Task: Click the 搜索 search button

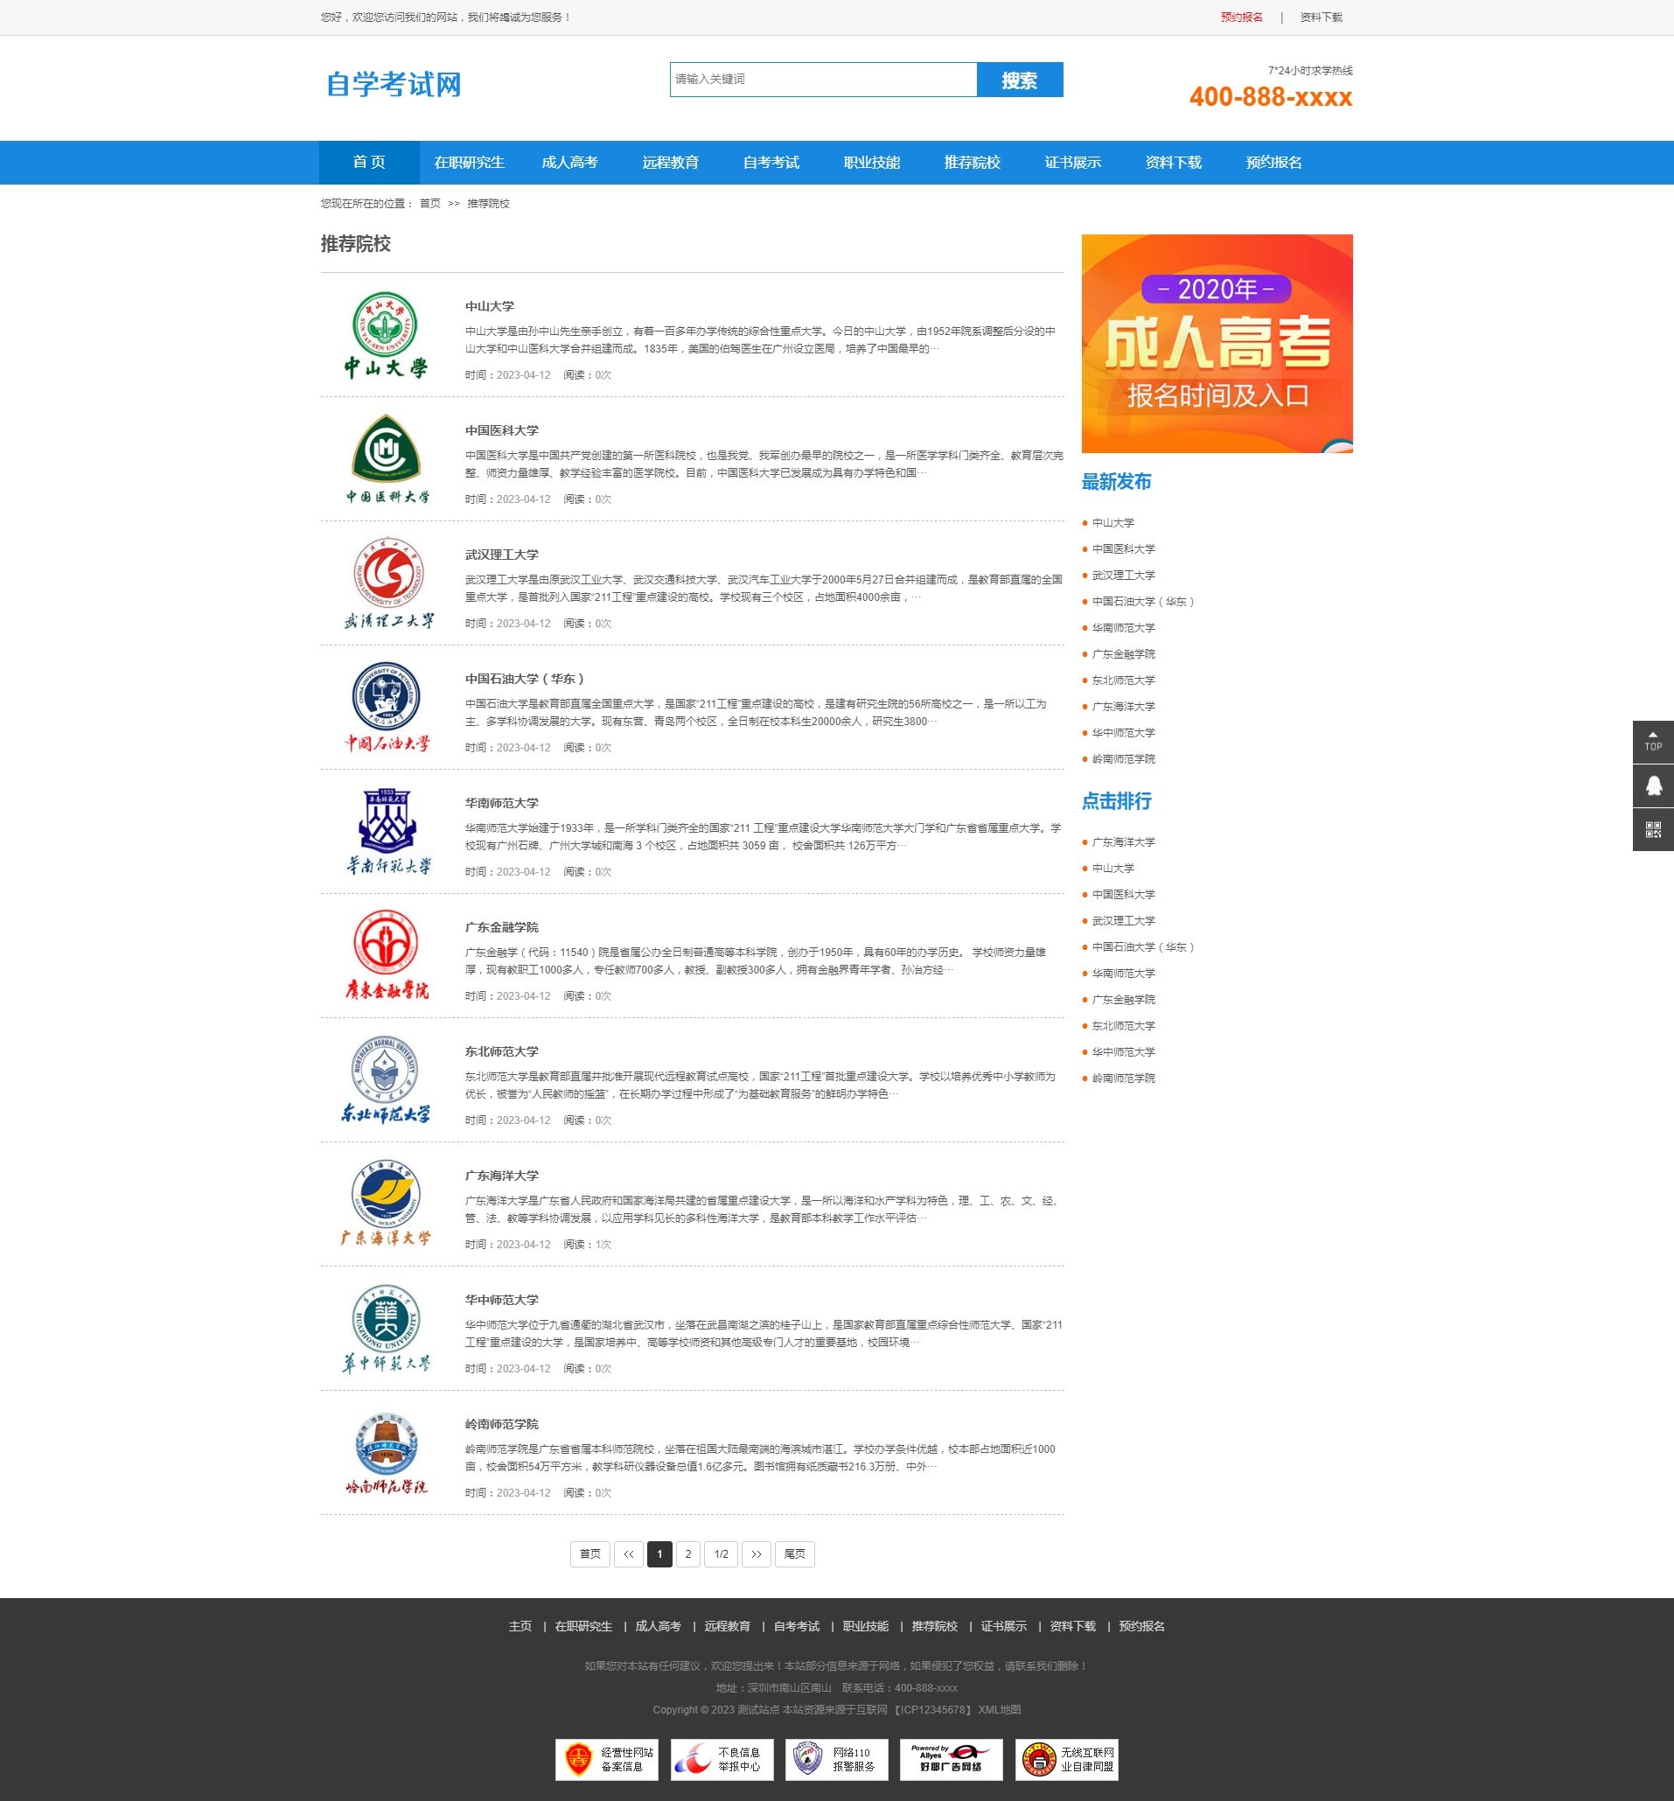Action: click(x=1019, y=80)
